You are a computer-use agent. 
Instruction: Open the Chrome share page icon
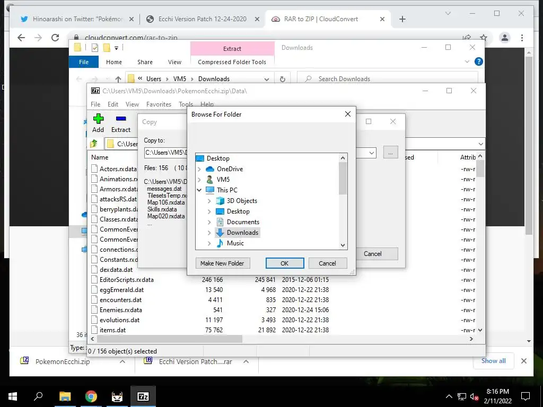(467, 38)
